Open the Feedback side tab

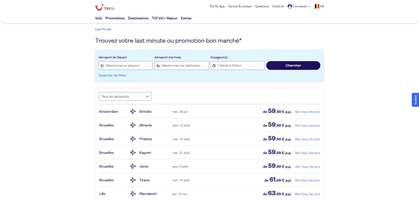pyautogui.click(x=415, y=100)
